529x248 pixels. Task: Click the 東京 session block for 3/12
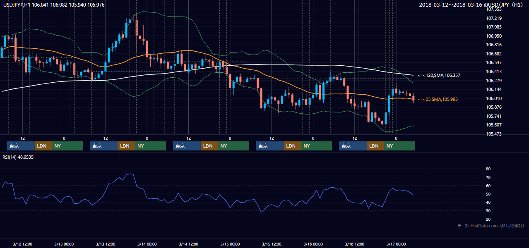pos(21,146)
